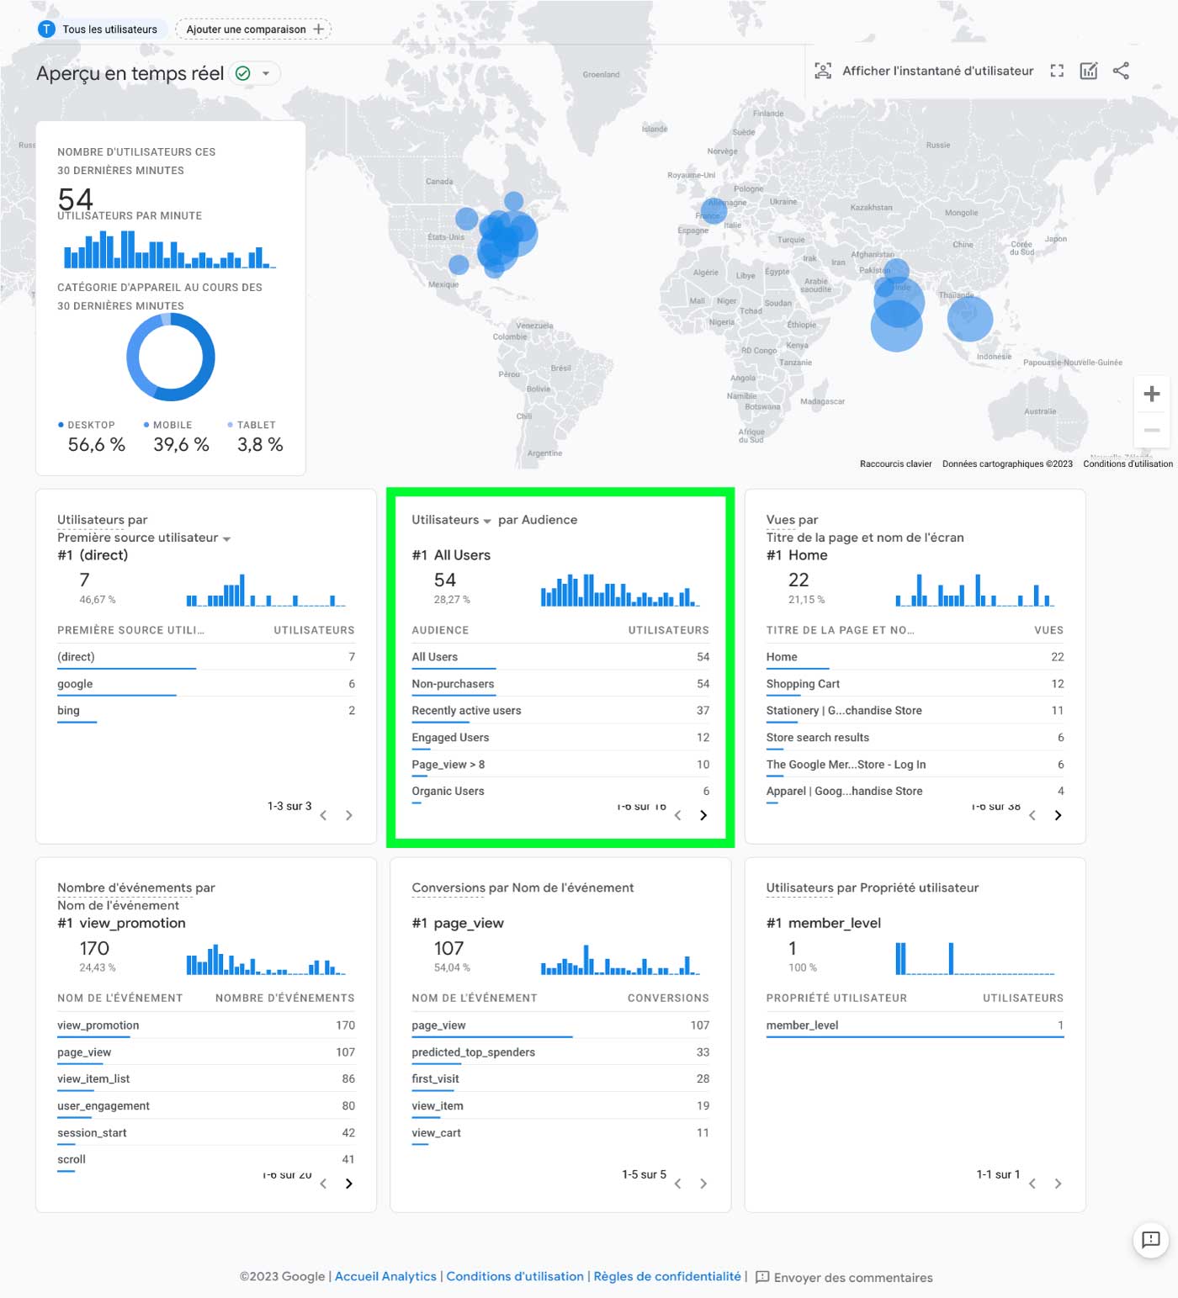Image resolution: width=1178 pixels, height=1298 pixels.
Task: Select user_engagement event row
Action: tap(206, 1106)
